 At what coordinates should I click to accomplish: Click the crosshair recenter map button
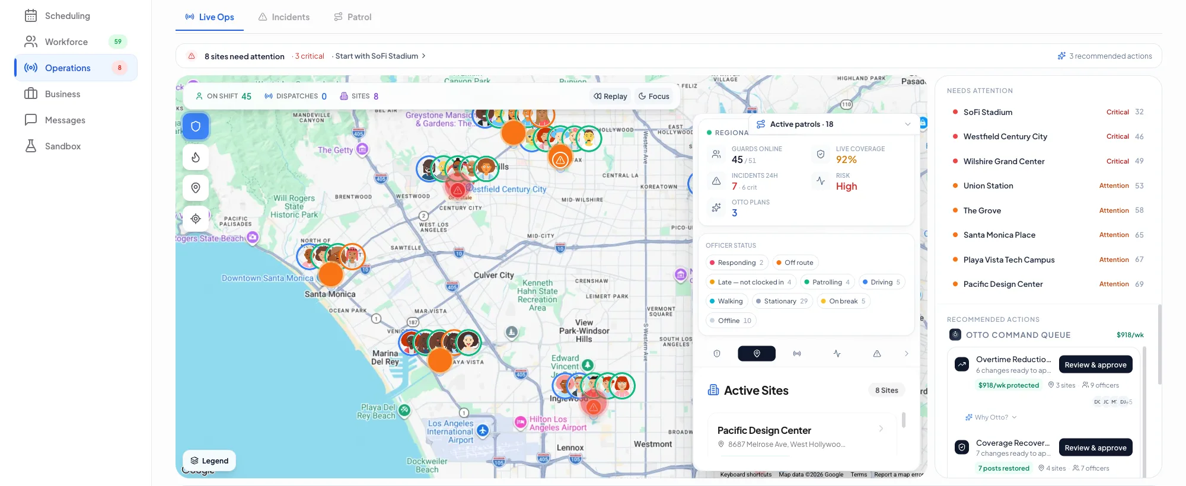196,219
